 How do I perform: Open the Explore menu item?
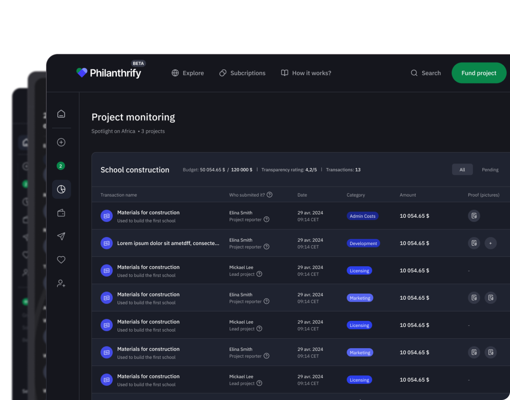[x=188, y=73]
